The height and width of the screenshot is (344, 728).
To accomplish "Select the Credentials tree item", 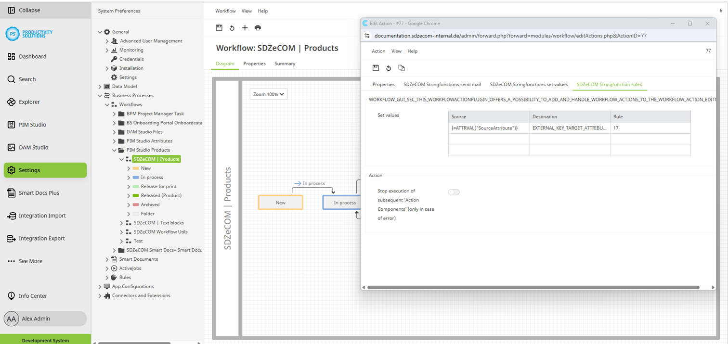I will tap(131, 59).
